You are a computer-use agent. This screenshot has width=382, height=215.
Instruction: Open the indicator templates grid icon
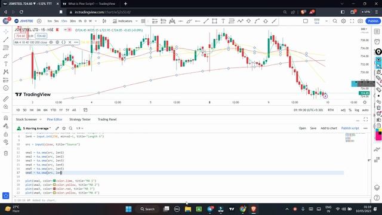pyautogui.click(x=143, y=21)
